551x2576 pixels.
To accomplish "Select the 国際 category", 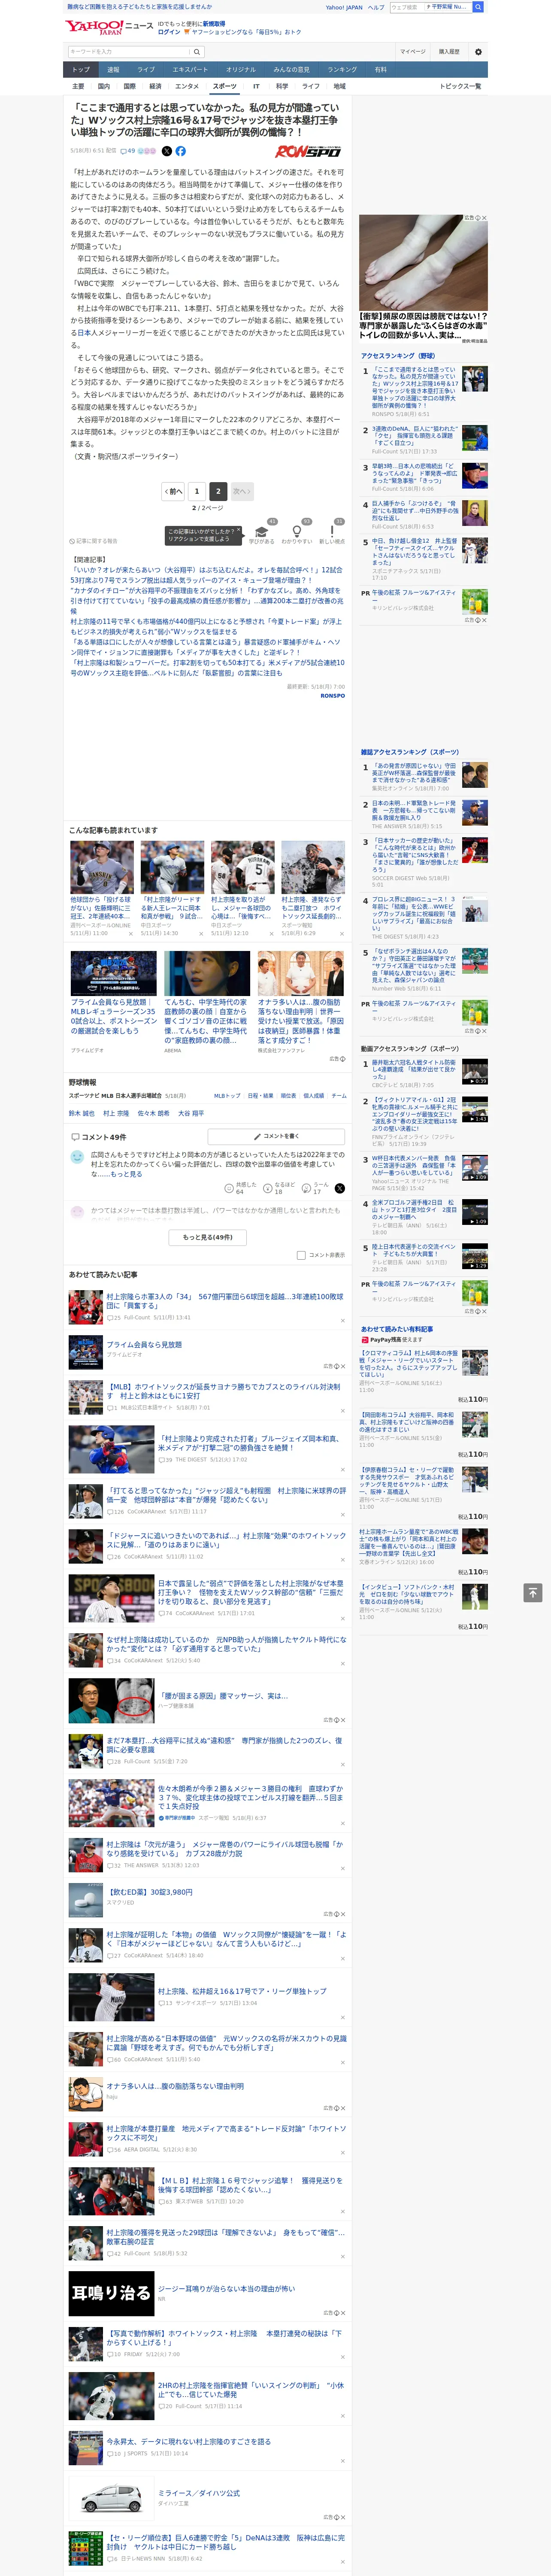I will click(x=129, y=86).
